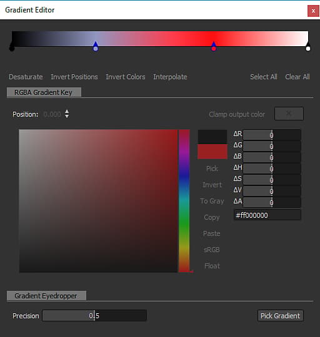Click the red current color swatch

(x=212, y=152)
